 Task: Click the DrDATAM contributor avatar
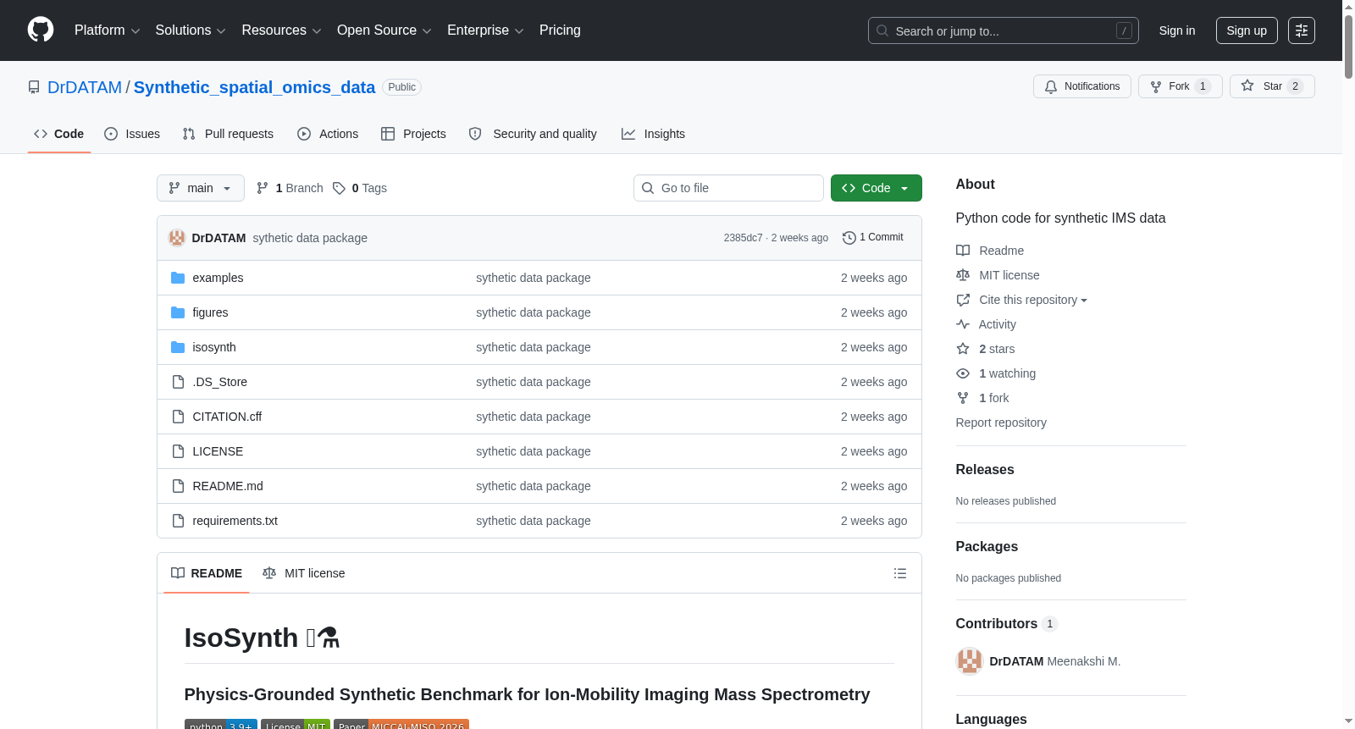[970, 661]
